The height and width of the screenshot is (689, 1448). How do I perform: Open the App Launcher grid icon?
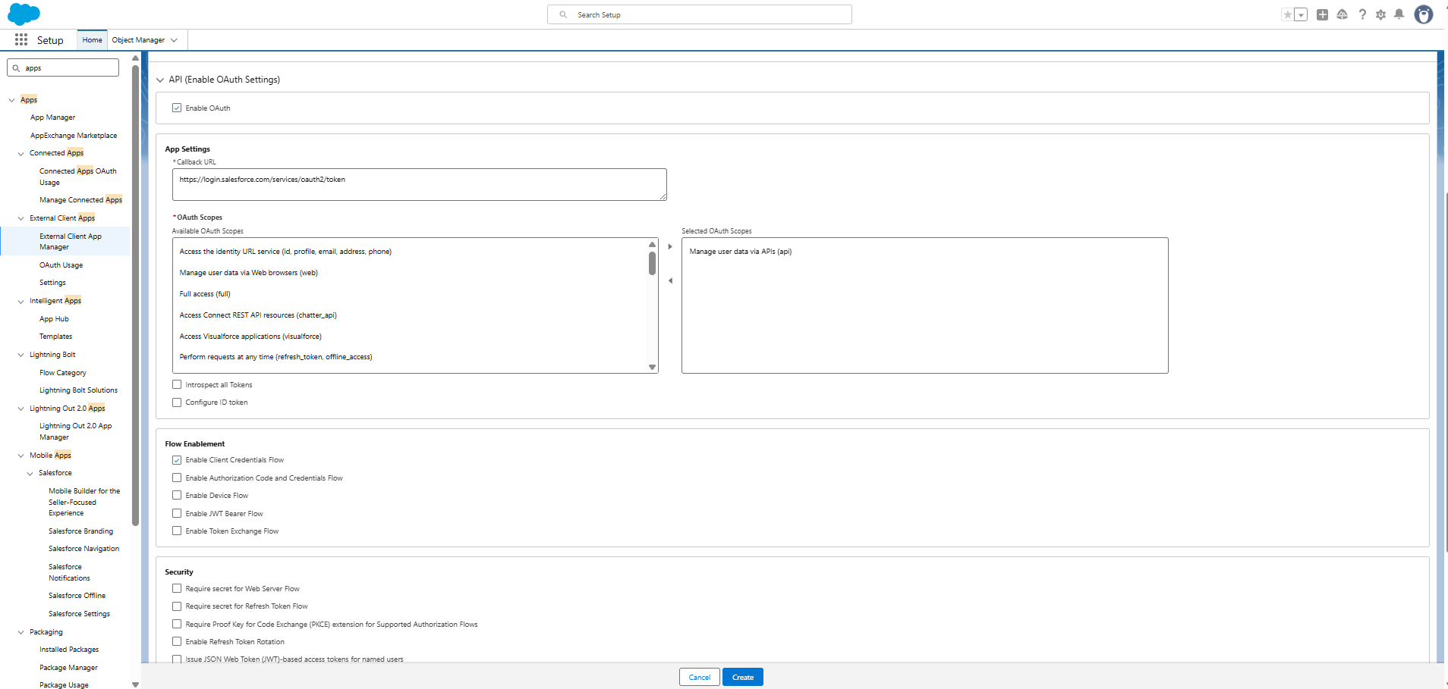click(x=21, y=40)
